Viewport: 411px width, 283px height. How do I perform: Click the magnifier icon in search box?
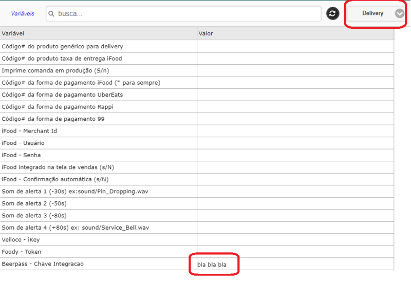tap(51, 14)
